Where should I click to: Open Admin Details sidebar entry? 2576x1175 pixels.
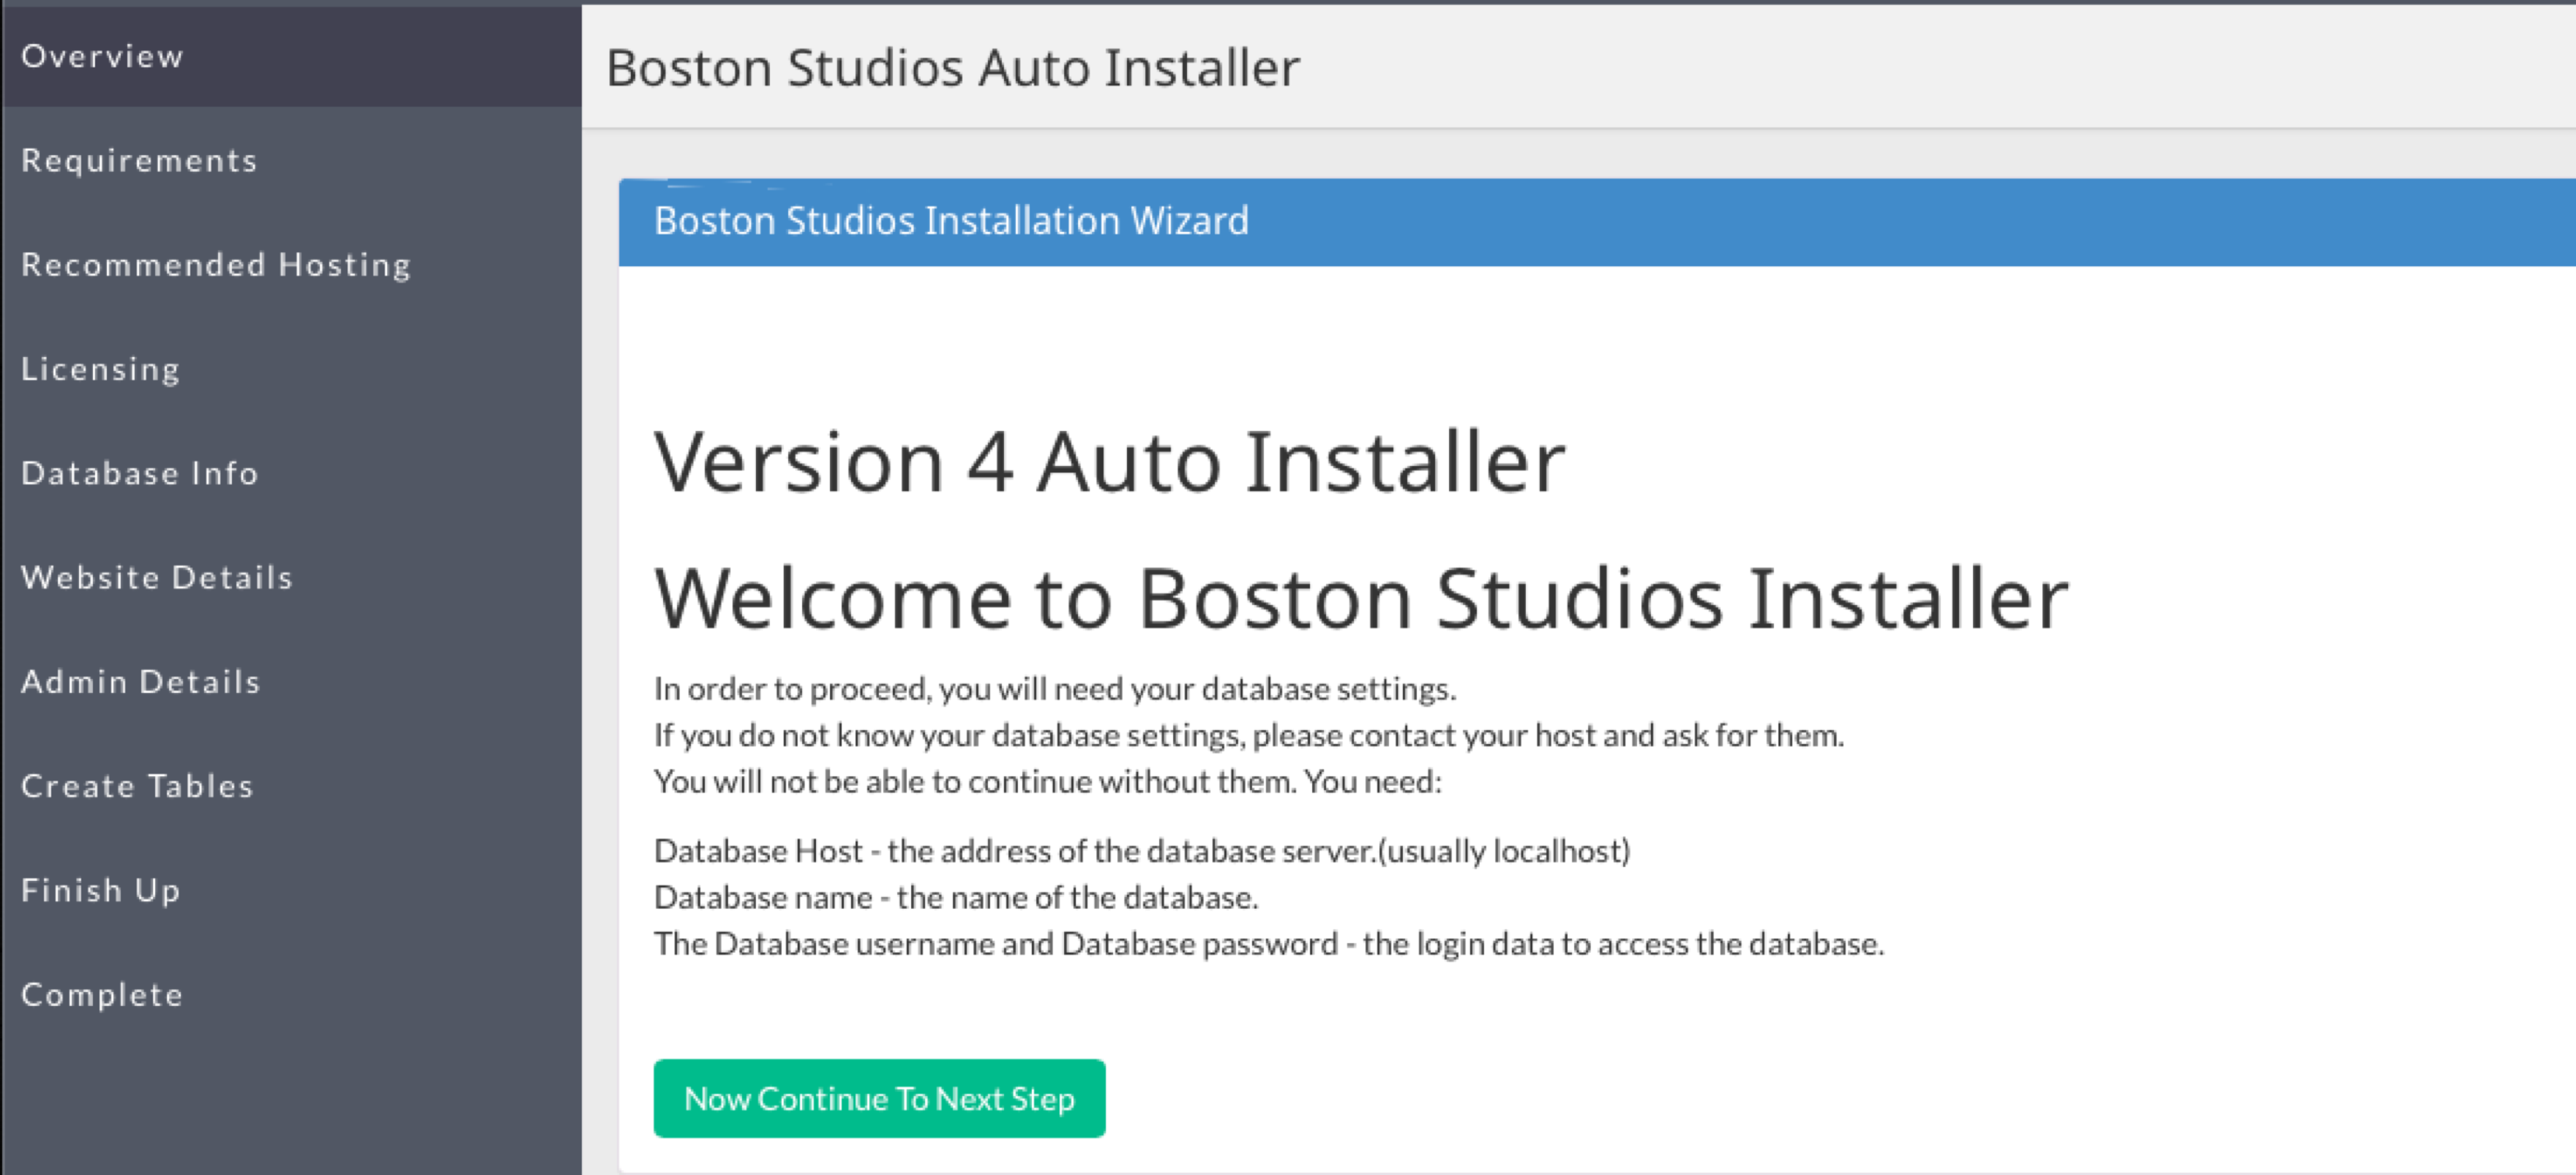pyautogui.click(x=141, y=681)
